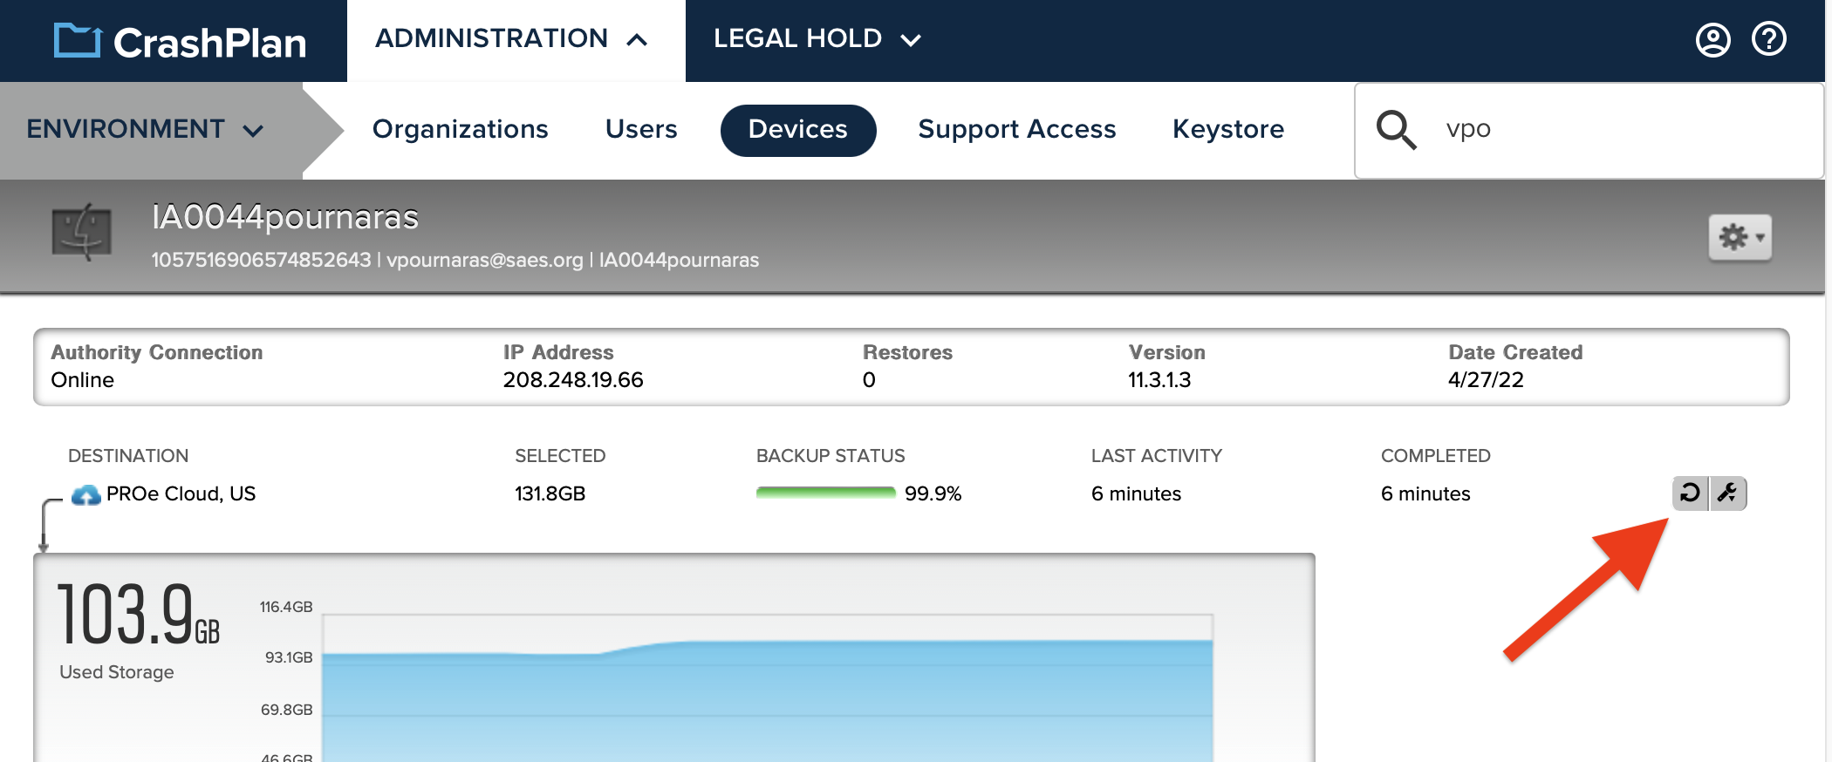Click the 116.4GB chart axis label
1832x762 pixels.
(x=286, y=607)
